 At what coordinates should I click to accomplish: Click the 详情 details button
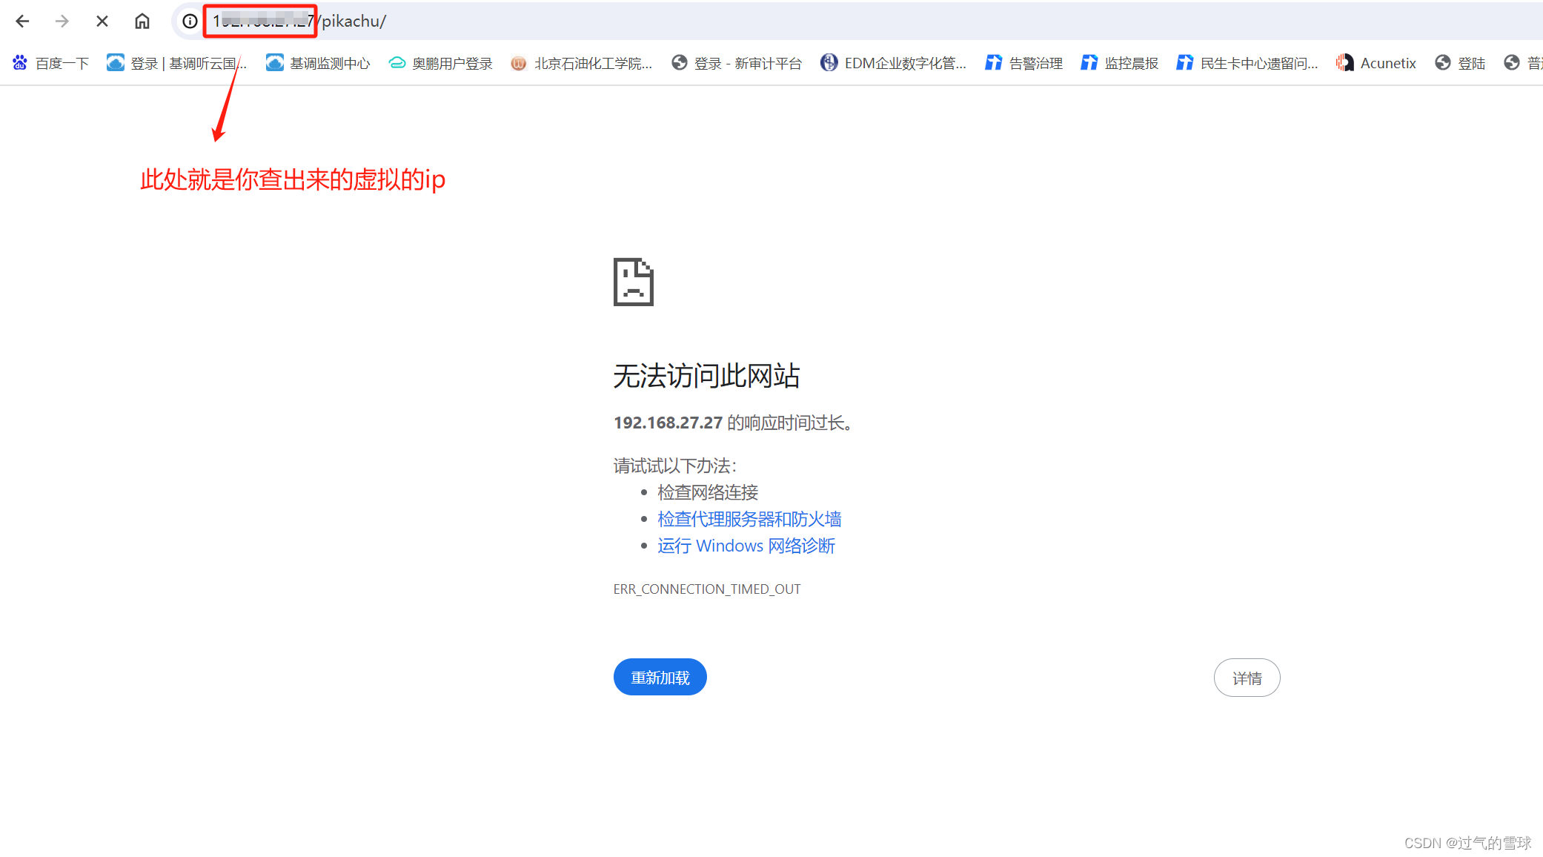(1247, 678)
